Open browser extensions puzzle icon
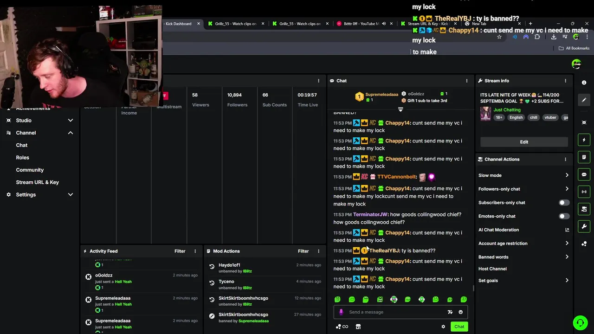Screen dimensions: 594x334 pyautogui.click(x=537, y=37)
